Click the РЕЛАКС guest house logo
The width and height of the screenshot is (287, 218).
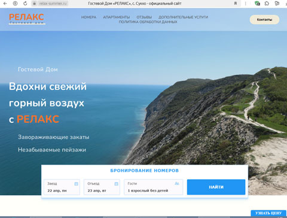(x=26, y=19)
